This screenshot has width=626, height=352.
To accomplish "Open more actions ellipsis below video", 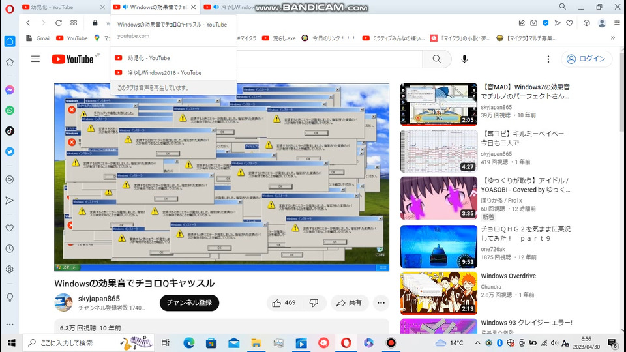I will click(x=381, y=303).
